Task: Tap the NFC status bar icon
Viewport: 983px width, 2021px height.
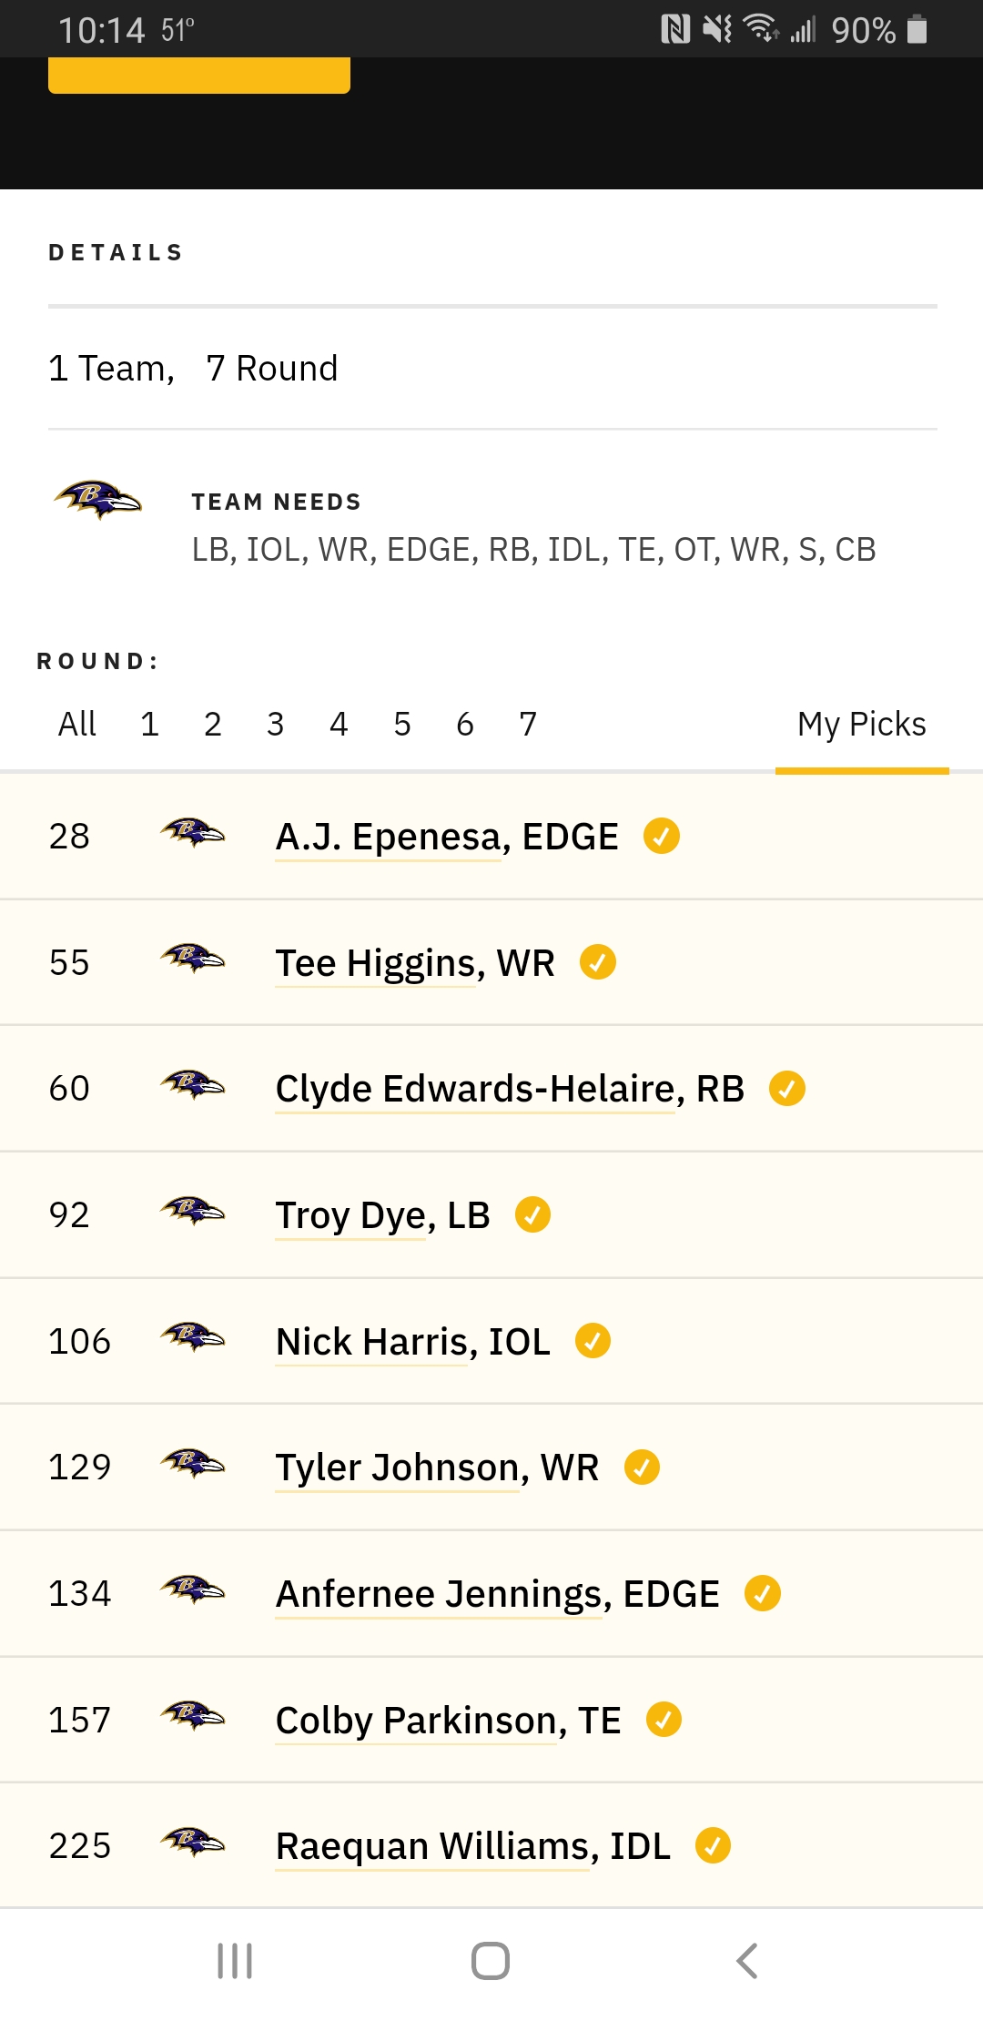Action: click(x=675, y=30)
